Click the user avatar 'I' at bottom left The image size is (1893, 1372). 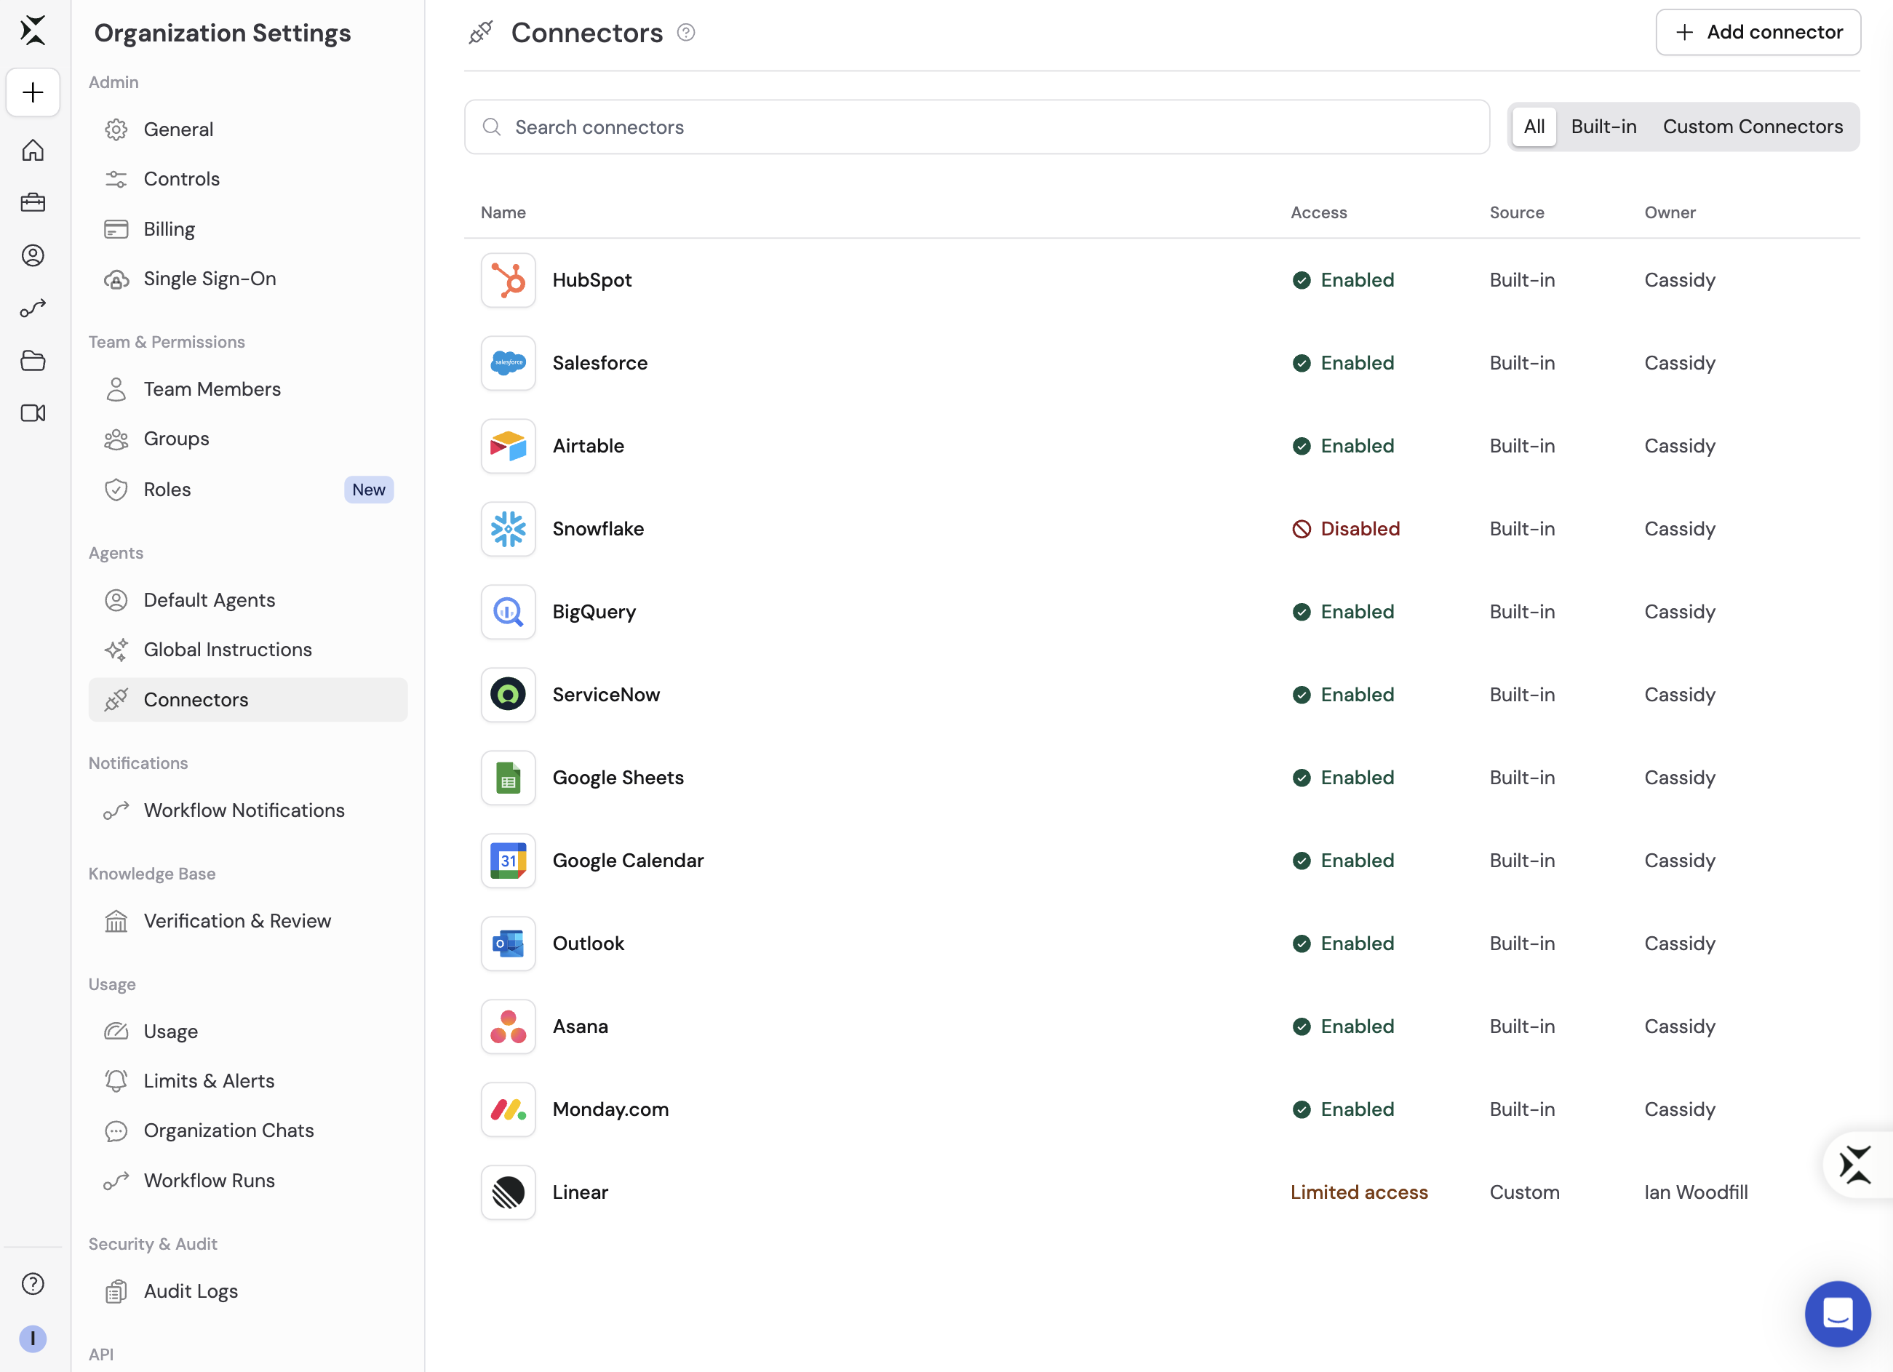[33, 1339]
